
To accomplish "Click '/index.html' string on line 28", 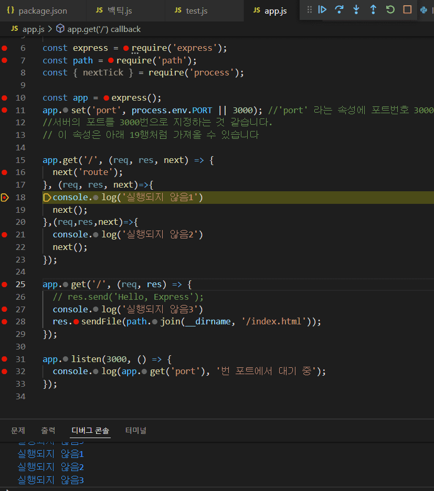I will pyautogui.click(x=274, y=322).
